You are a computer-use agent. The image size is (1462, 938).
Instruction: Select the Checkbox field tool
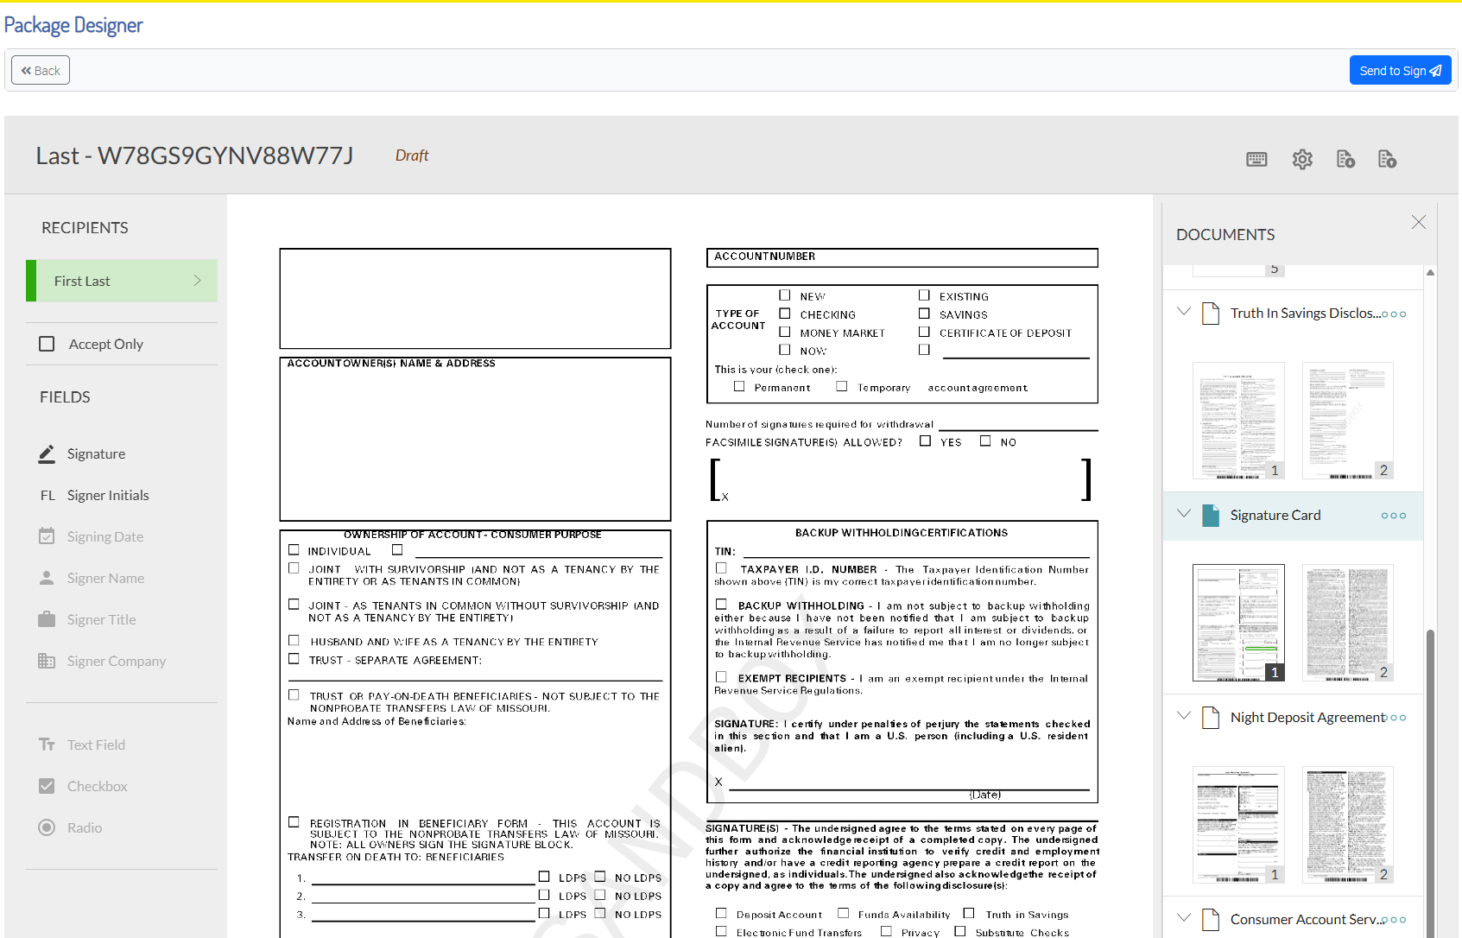pyautogui.click(x=97, y=786)
